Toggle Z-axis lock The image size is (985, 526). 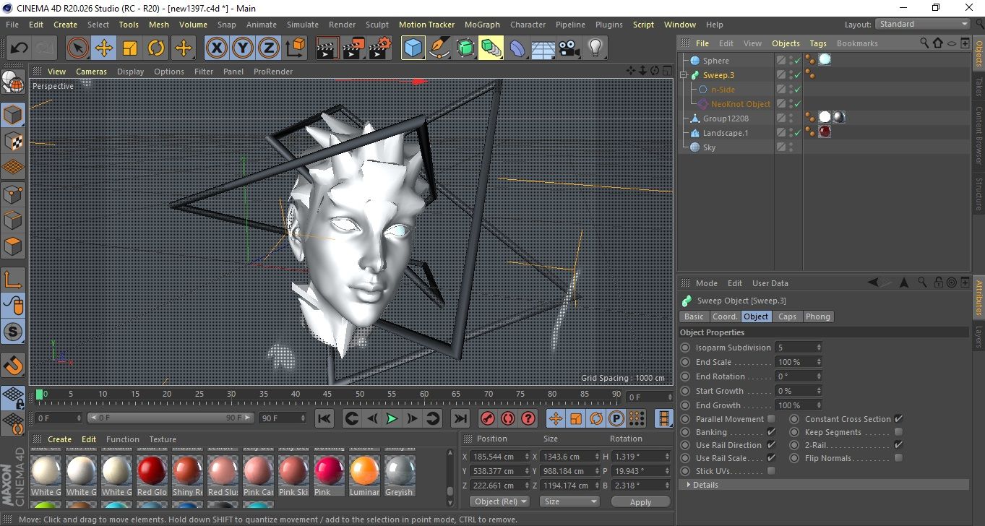click(x=269, y=48)
